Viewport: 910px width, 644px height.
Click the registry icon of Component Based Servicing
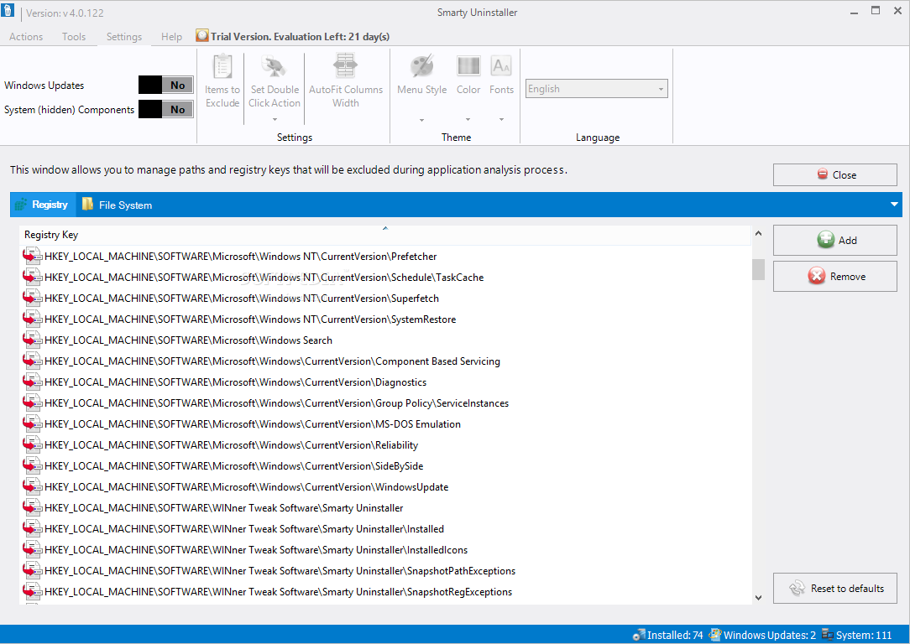coord(33,361)
